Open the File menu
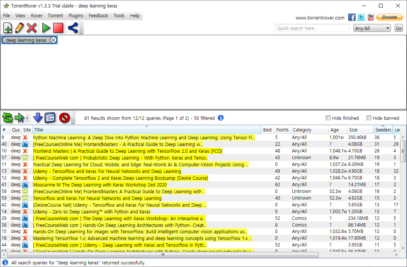 coord(6,16)
